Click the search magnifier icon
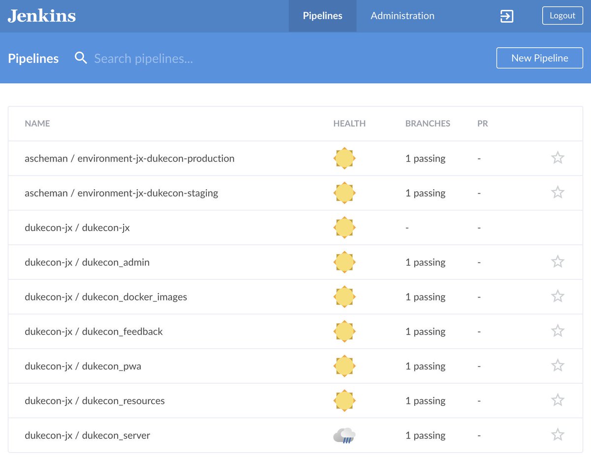 (x=81, y=58)
